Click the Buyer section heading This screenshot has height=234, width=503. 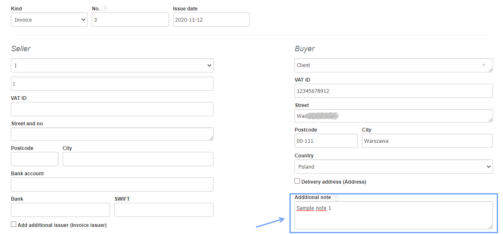(x=305, y=49)
